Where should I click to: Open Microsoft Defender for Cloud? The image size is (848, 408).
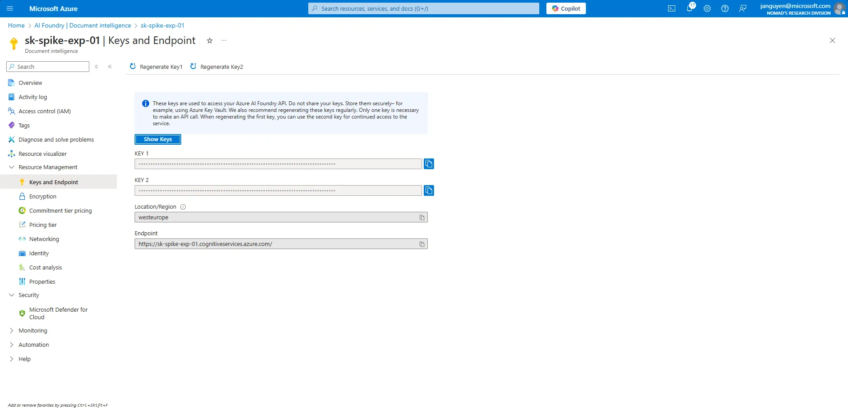coord(58,313)
